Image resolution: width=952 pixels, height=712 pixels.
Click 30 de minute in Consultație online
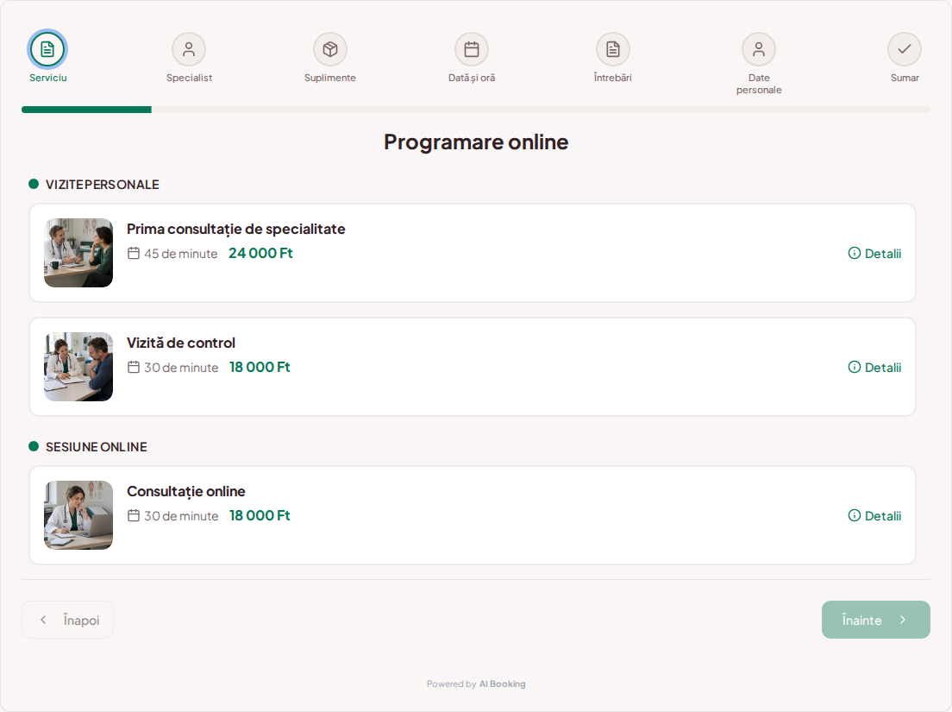click(x=181, y=516)
